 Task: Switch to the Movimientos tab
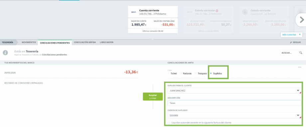[x=29, y=42]
